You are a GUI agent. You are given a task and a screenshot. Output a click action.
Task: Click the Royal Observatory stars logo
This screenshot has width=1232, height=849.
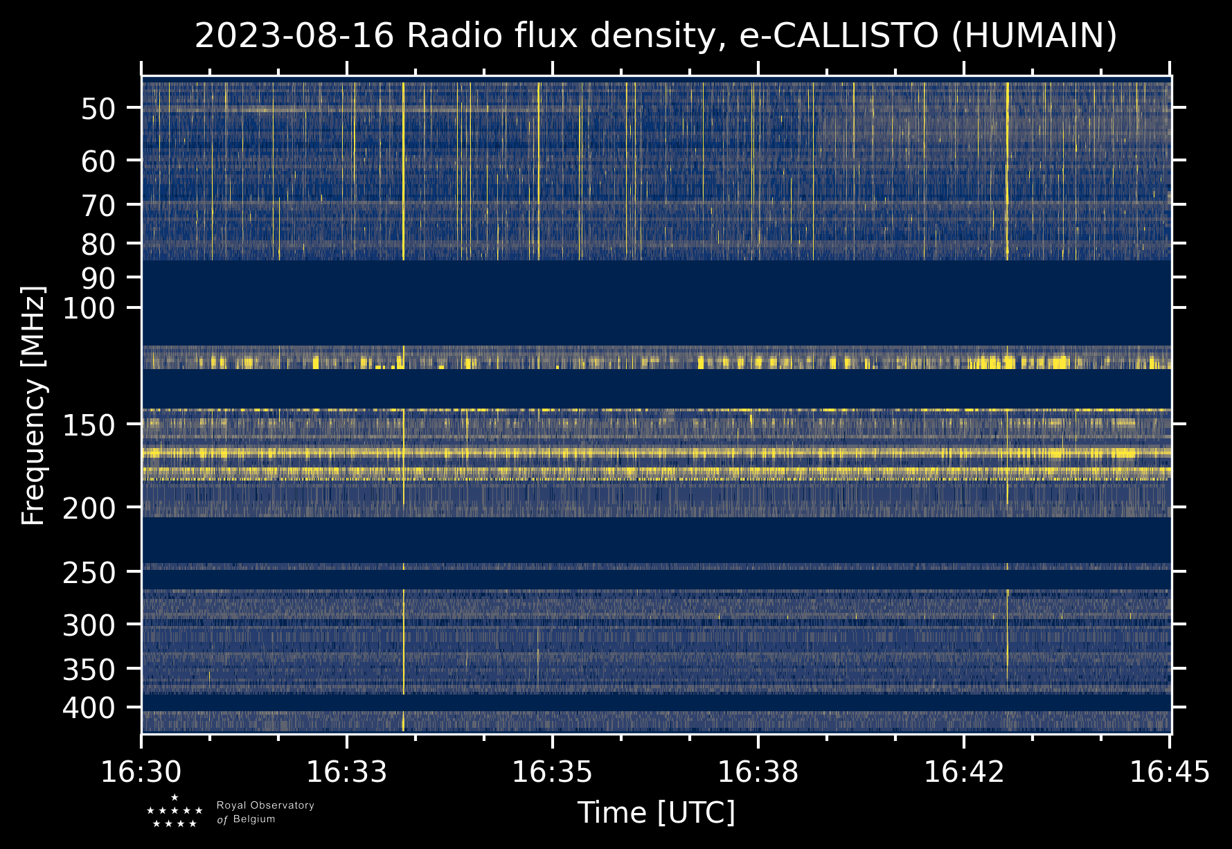(175, 812)
